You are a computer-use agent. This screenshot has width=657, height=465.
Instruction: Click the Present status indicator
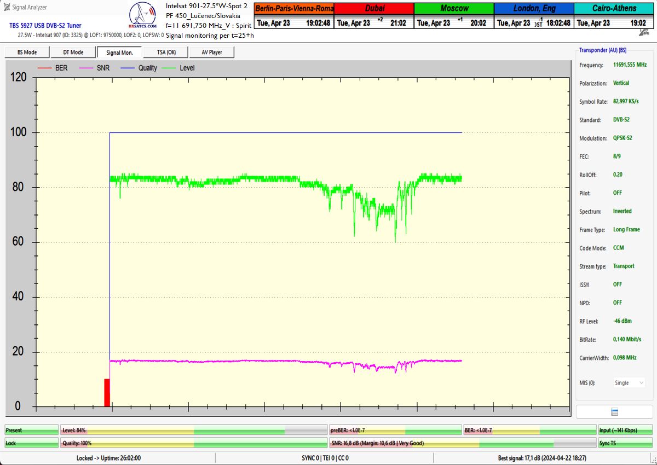31,431
